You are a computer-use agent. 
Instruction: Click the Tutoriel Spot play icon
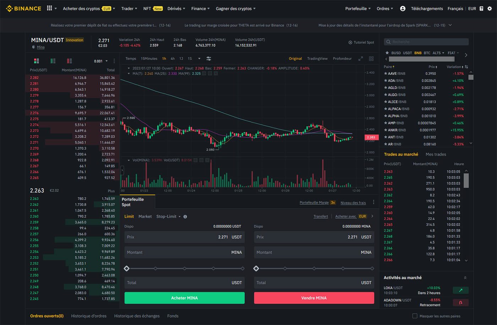pyautogui.click(x=350, y=42)
